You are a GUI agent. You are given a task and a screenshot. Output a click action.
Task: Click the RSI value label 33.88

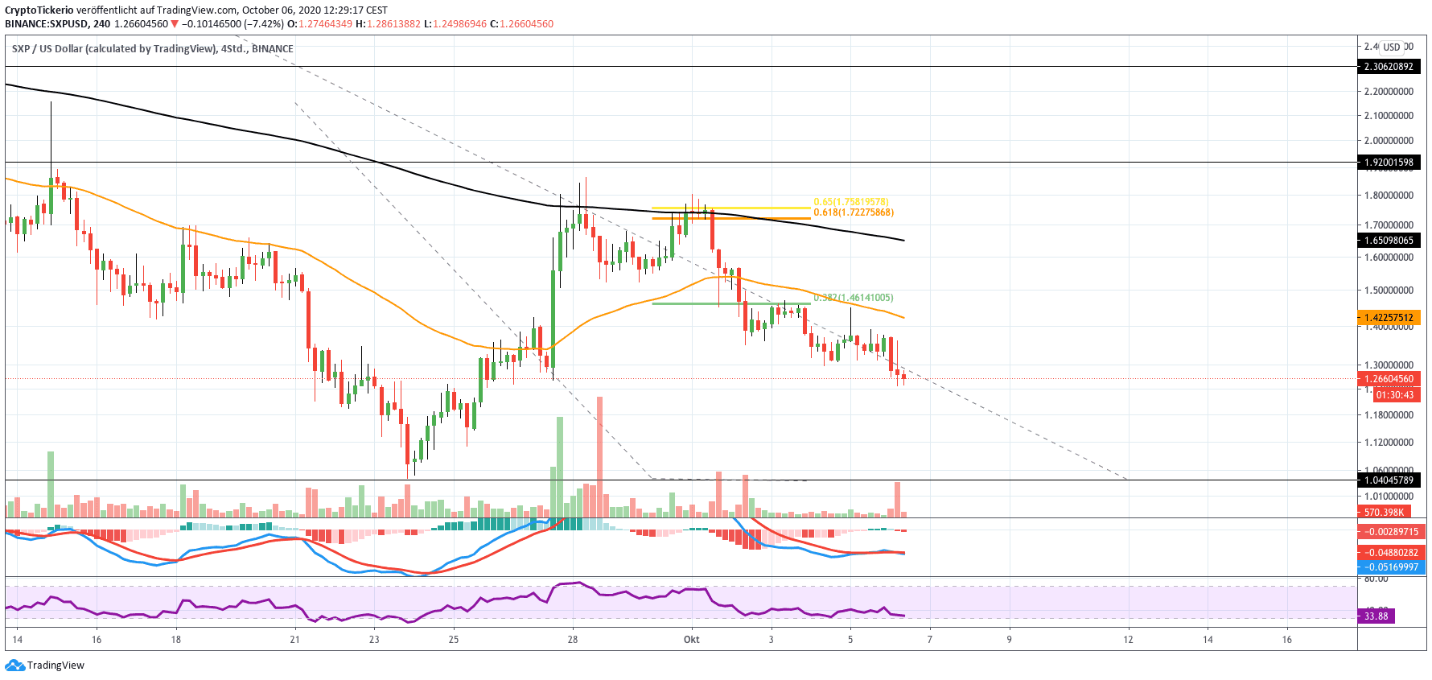(x=1376, y=616)
